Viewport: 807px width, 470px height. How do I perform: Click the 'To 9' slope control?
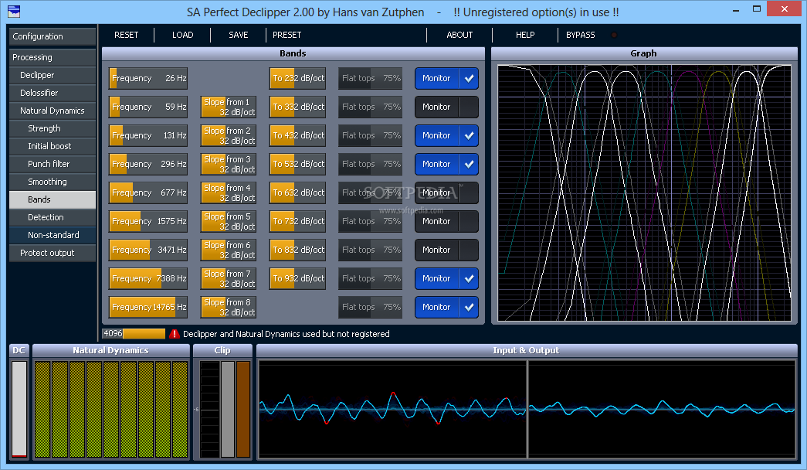pos(297,278)
